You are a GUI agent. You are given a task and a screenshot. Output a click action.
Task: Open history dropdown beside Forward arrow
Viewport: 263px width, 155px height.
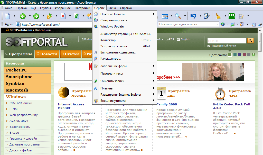pyautogui.click(x=43, y=16)
